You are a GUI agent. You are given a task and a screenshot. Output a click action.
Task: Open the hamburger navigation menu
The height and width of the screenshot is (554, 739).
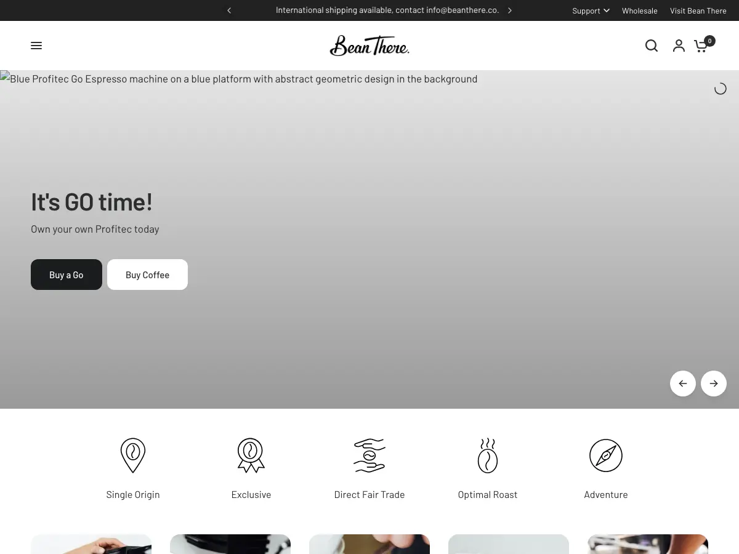[36, 46]
